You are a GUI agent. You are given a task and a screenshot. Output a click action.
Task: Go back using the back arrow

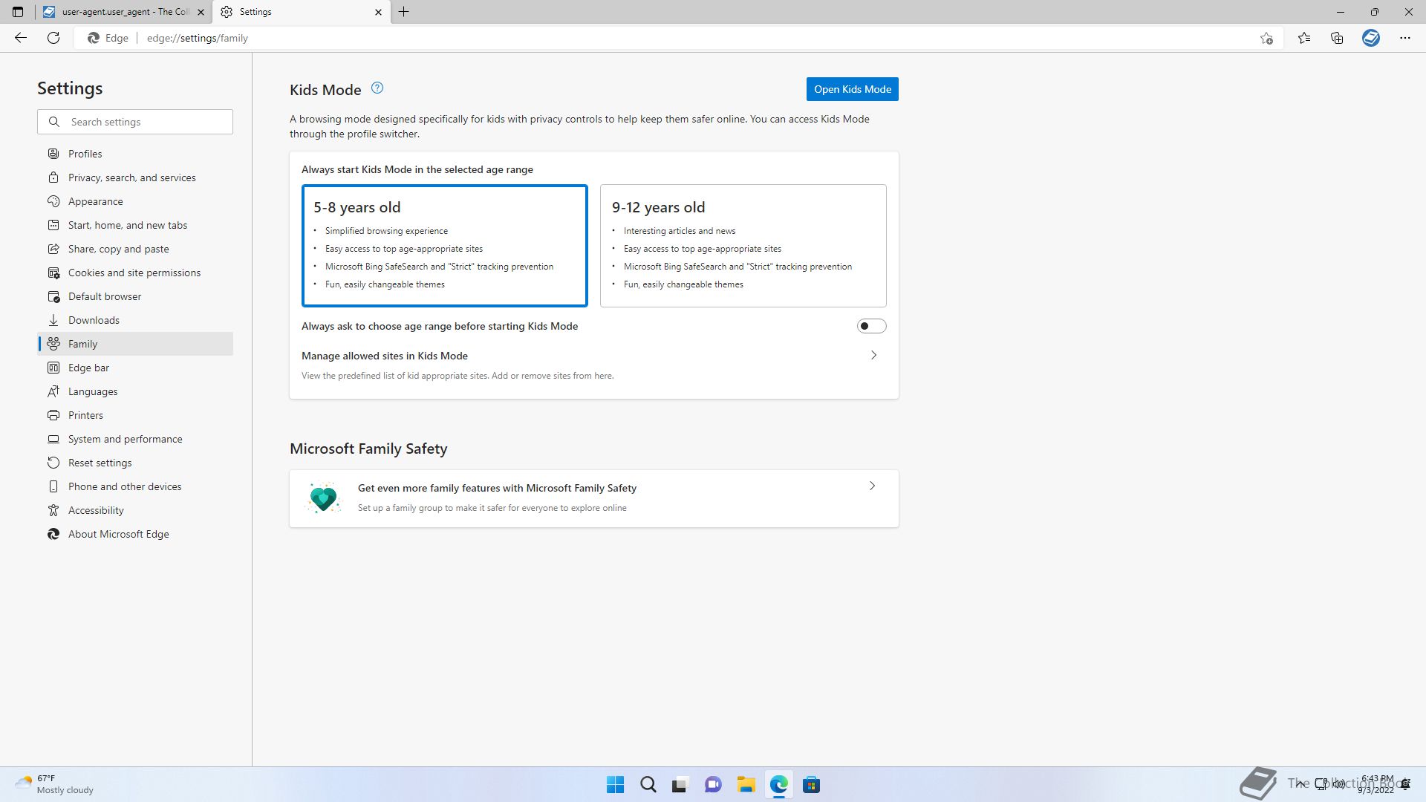click(21, 38)
